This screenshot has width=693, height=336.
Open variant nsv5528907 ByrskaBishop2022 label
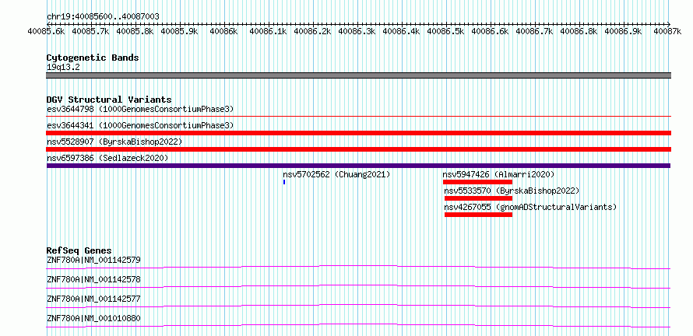(114, 142)
